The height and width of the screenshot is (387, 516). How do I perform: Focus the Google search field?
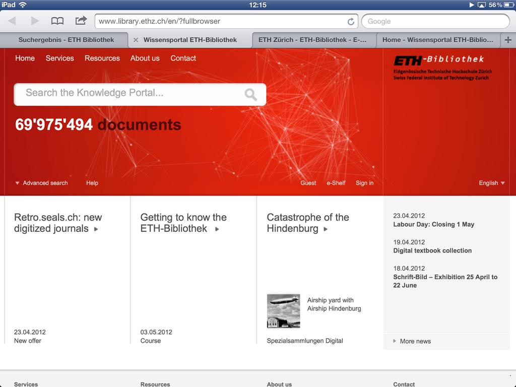tap(435, 21)
